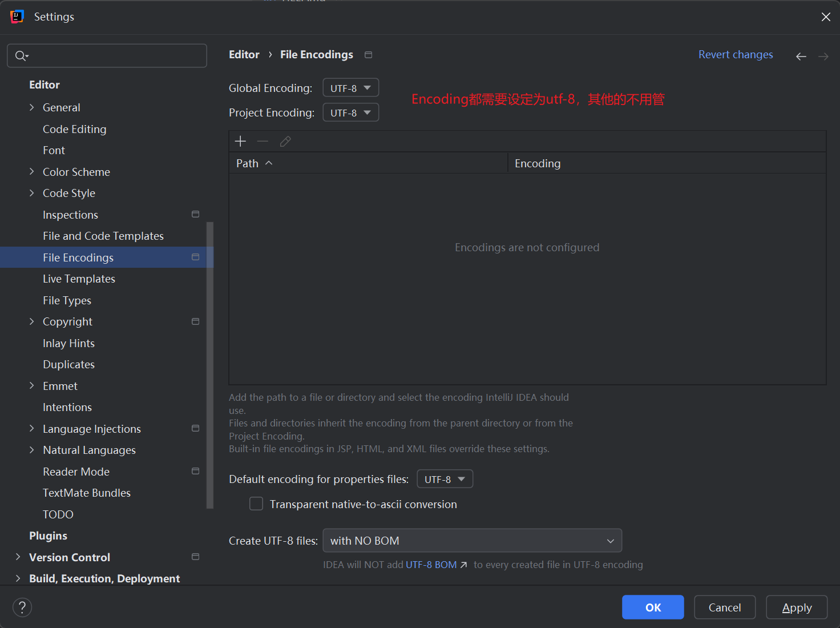Open the properties files default encoding dropdown
The height and width of the screenshot is (628, 840).
coord(445,479)
